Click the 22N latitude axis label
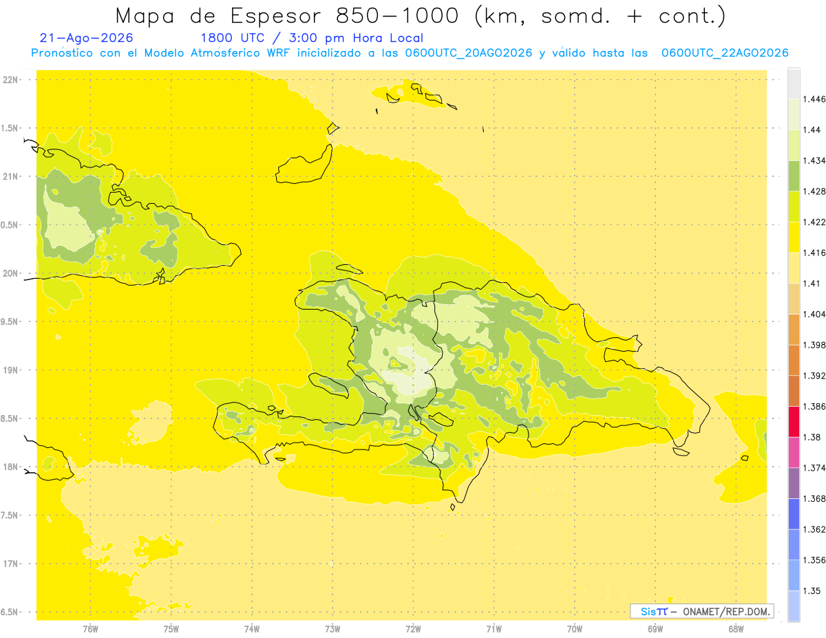This screenshot has width=826, height=638. pos(10,80)
